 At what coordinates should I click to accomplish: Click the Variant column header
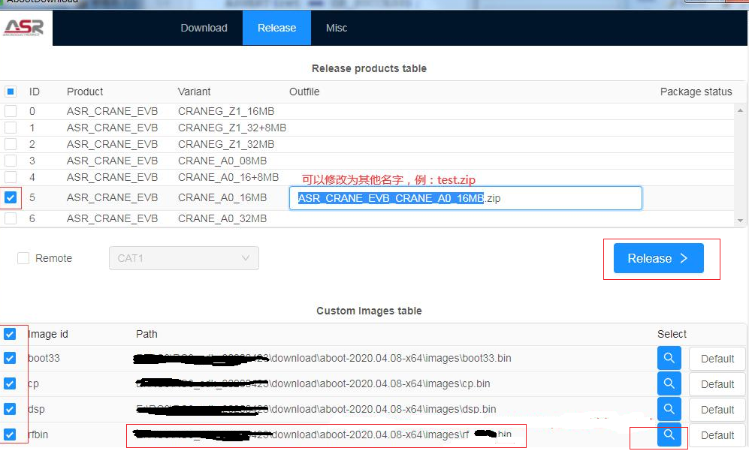pos(194,92)
